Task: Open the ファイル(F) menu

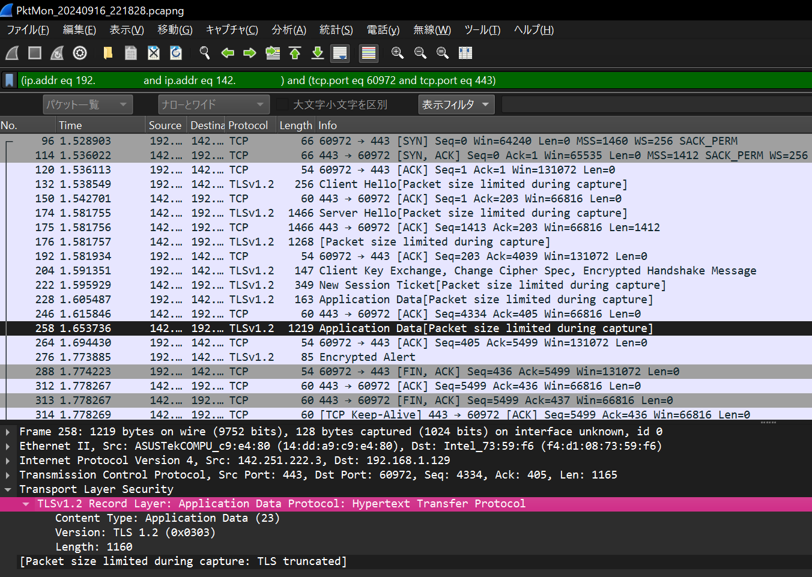Action: [x=28, y=30]
